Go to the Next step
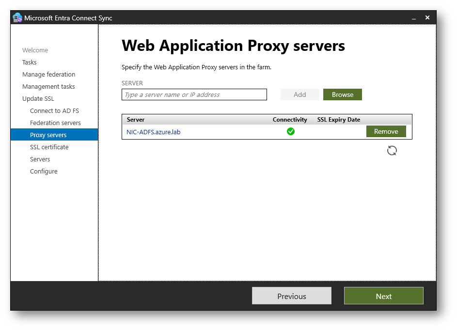 pos(383,296)
